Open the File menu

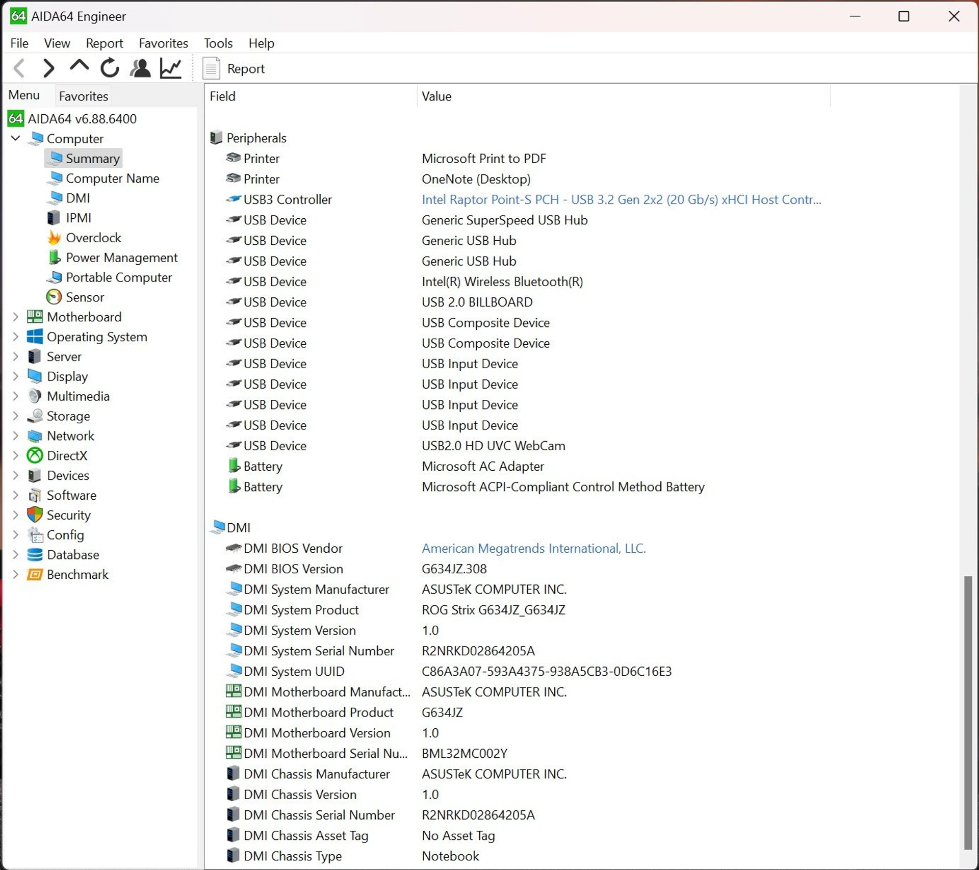click(x=19, y=43)
